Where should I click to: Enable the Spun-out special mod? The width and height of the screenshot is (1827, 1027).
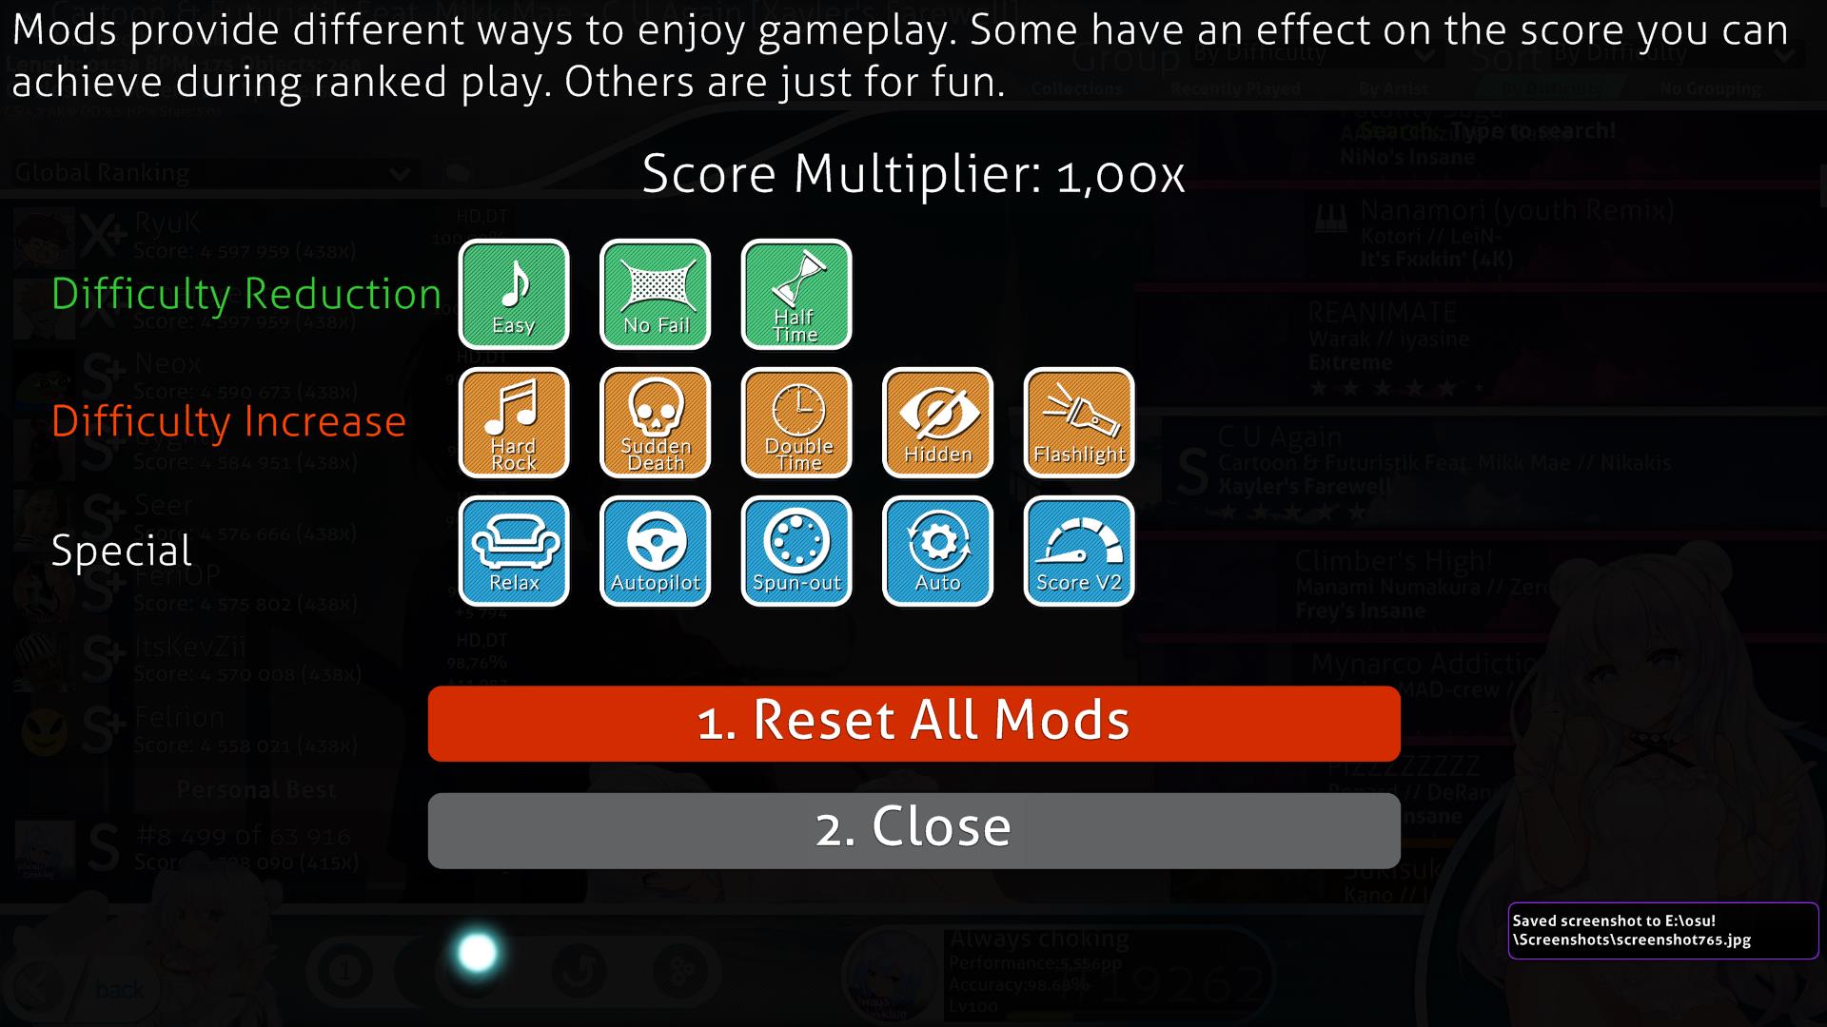796,550
